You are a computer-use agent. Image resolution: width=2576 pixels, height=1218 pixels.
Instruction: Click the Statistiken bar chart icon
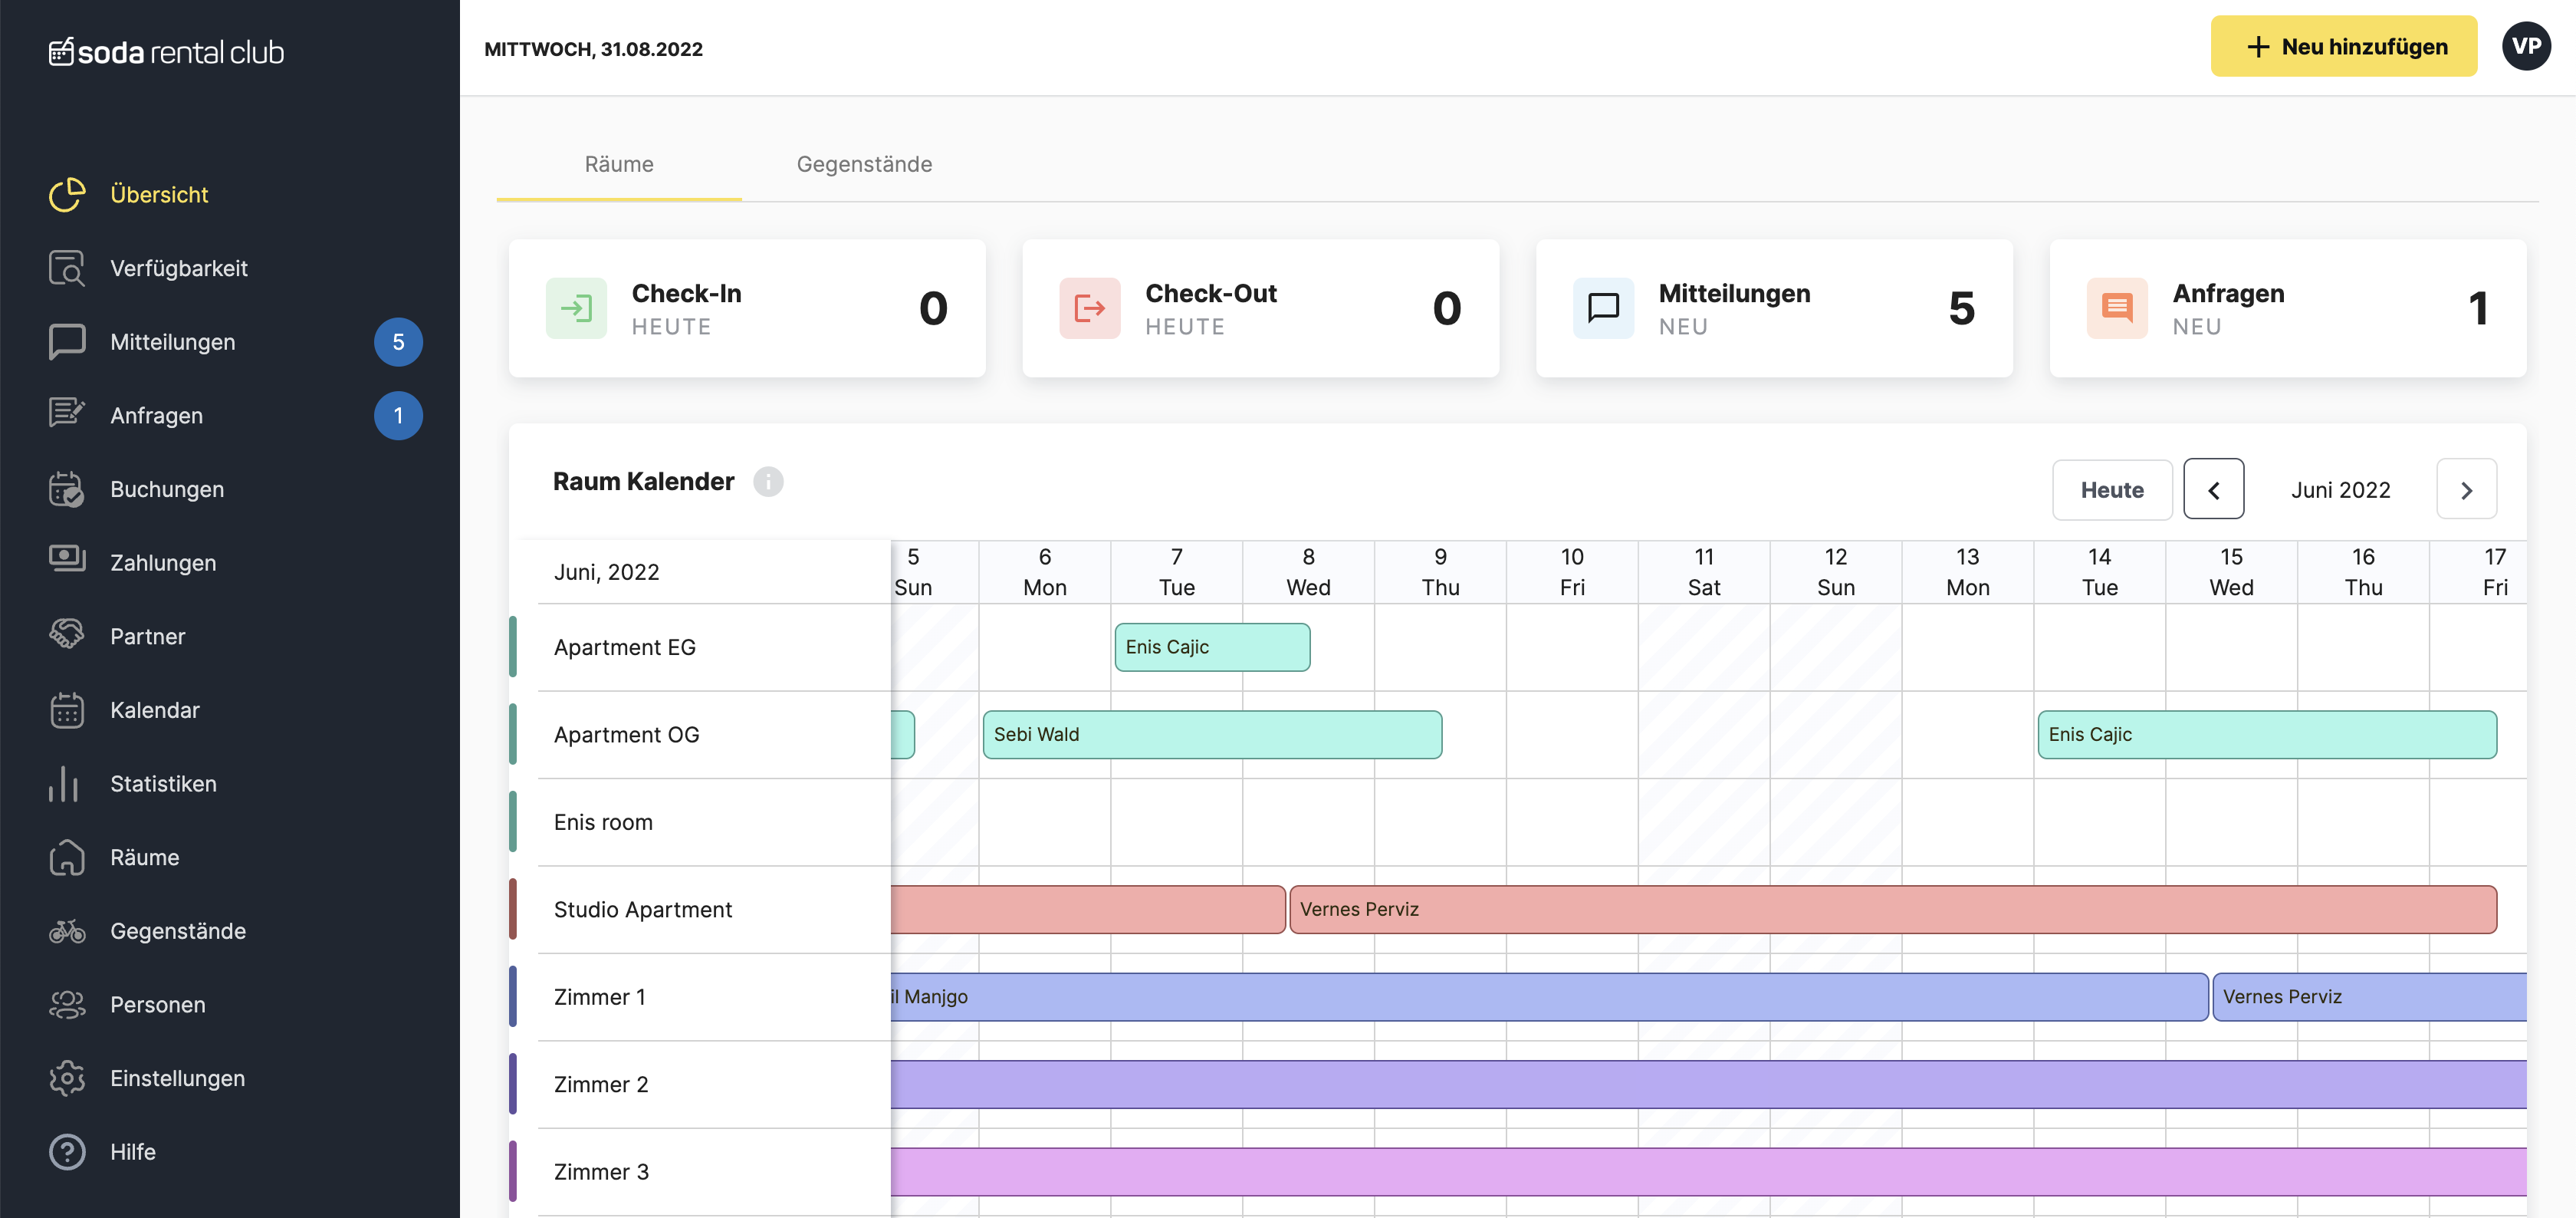[63, 784]
